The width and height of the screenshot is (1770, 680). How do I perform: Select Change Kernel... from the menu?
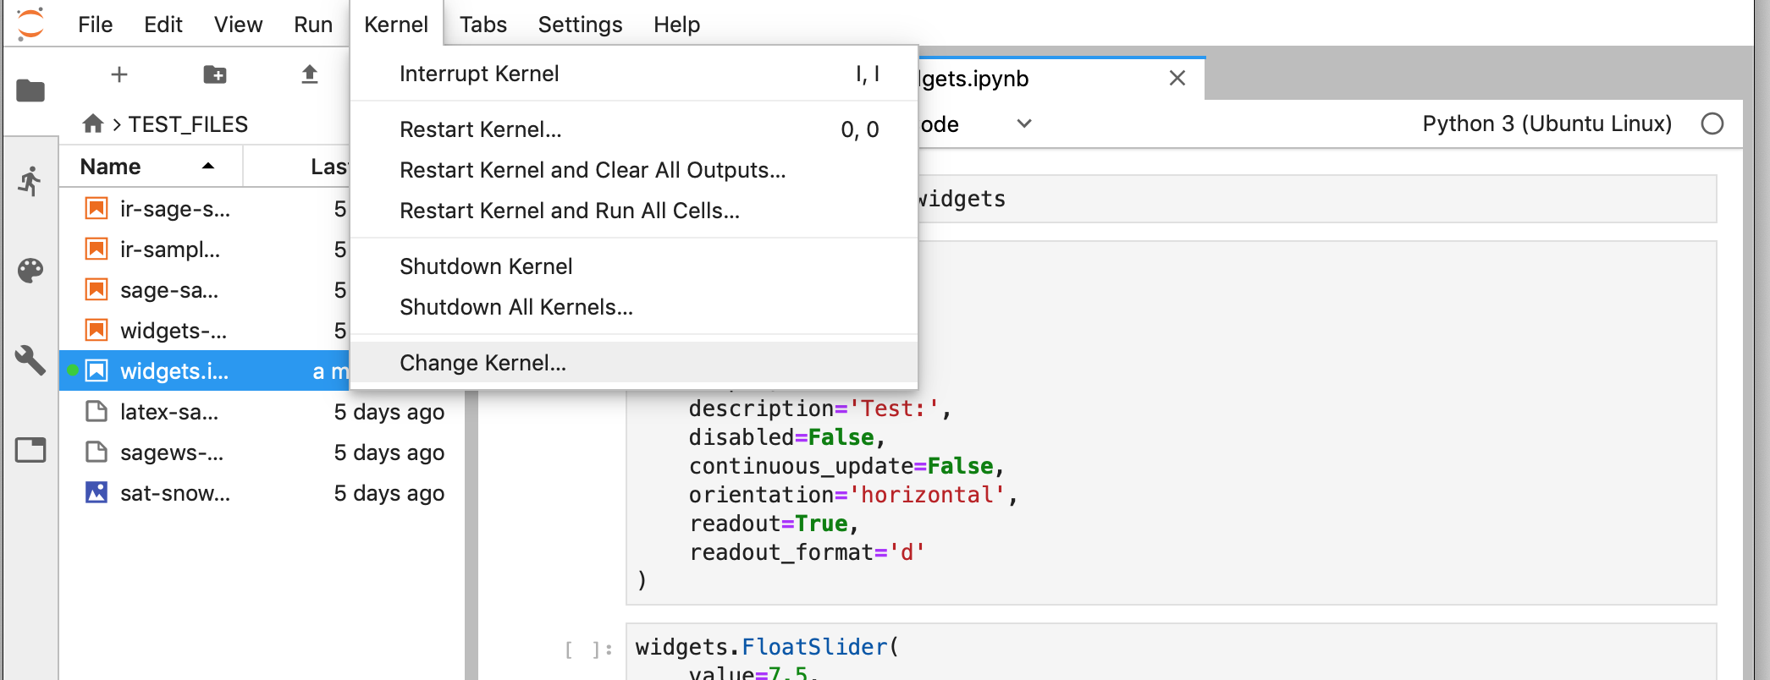tap(482, 363)
